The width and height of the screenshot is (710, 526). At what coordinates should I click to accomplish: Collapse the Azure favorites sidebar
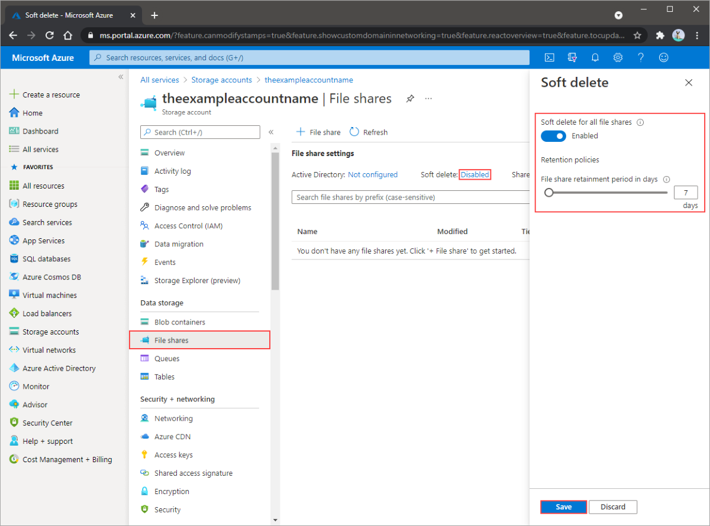tap(120, 76)
